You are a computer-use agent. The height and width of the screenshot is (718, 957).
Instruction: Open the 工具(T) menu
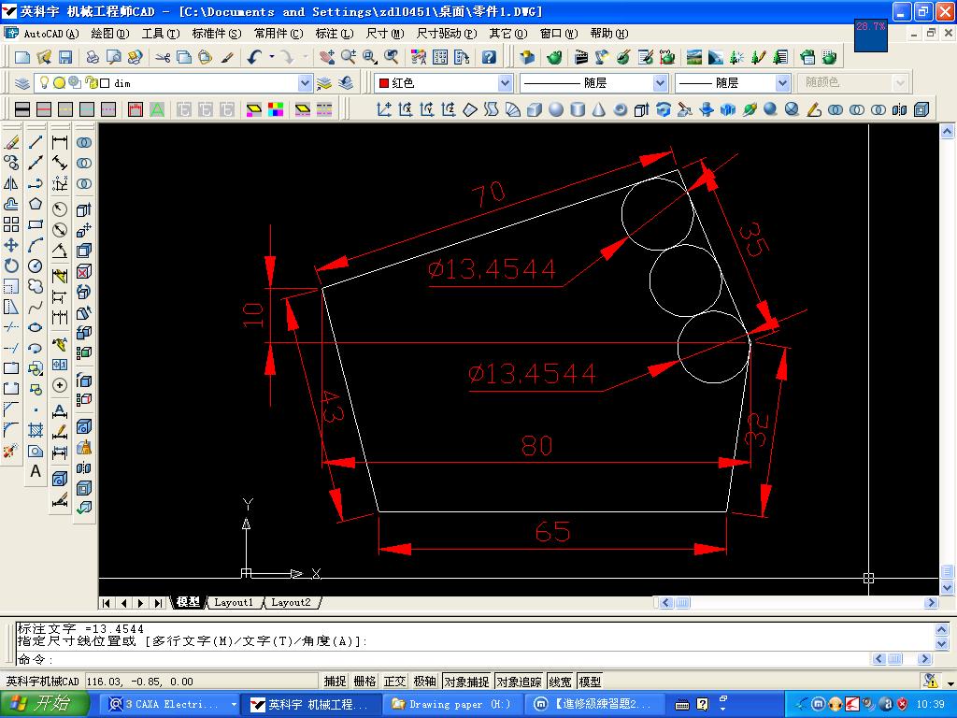pos(161,34)
